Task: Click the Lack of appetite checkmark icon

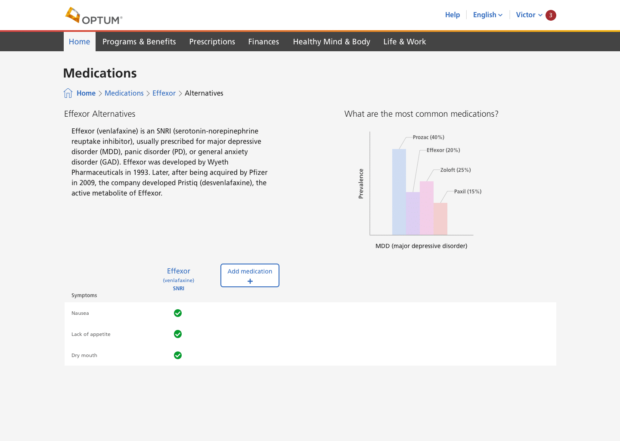Action: pyautogui.click(x=178, y=334)
